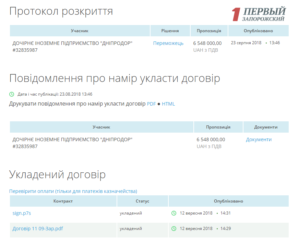Download the sign.p7s contract file
299x244 pixels.
(22, 213)
